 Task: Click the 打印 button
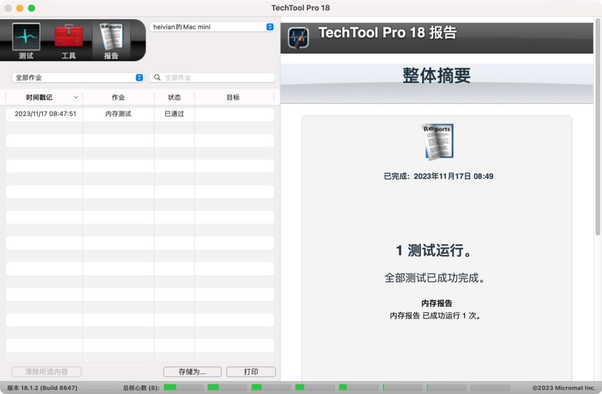point(251,372)
